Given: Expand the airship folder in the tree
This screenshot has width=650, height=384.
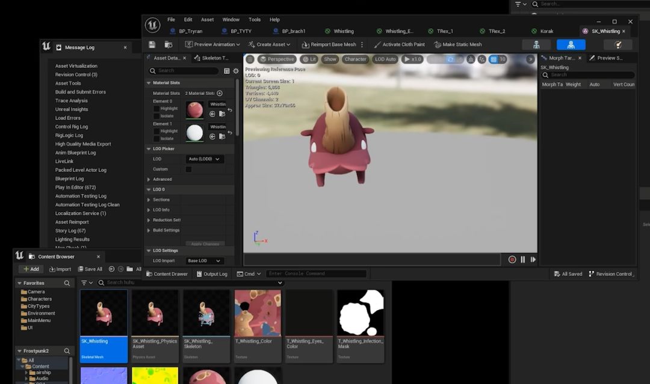Looking at the screenshot, I should click(26, 373).
